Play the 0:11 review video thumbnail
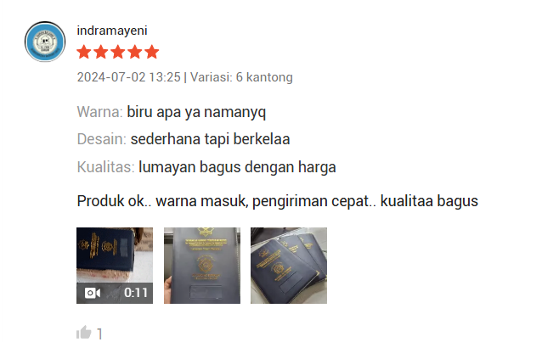This screenshot has width=542, height=342. pos(115,266)
